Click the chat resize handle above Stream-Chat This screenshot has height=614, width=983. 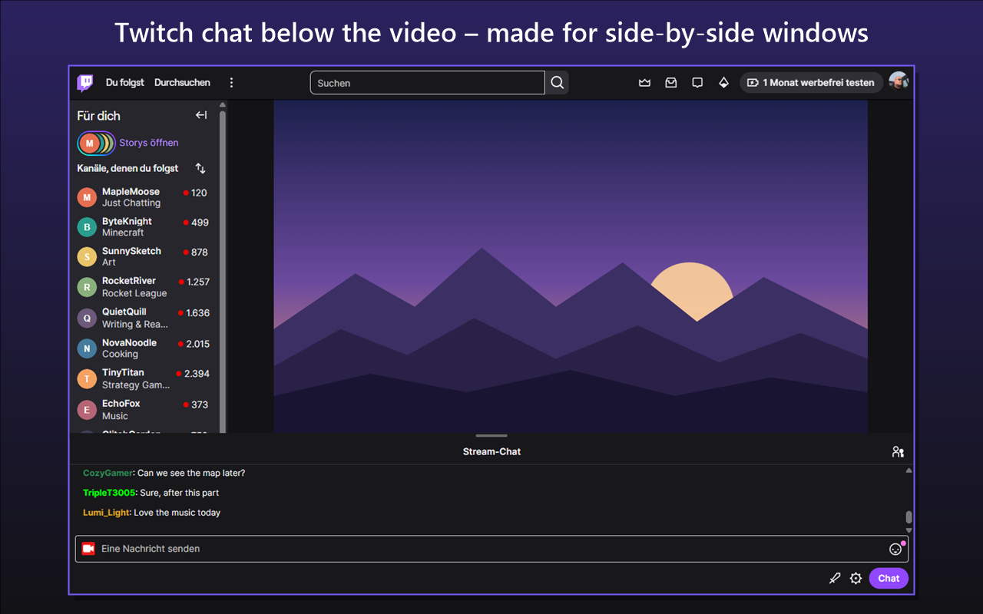(491, 436)
